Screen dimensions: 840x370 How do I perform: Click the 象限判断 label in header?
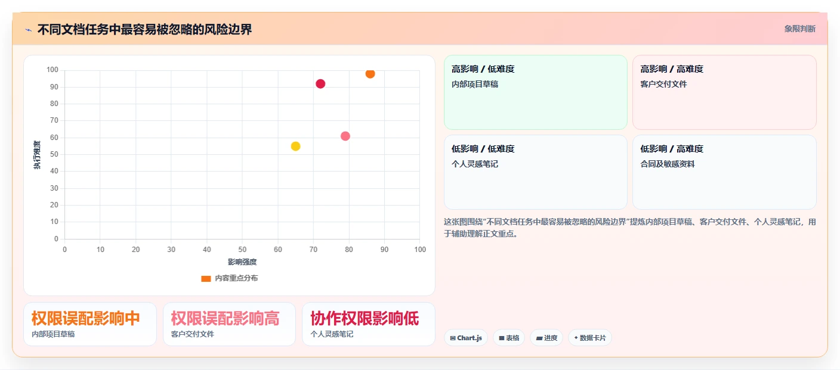[799, 29]
